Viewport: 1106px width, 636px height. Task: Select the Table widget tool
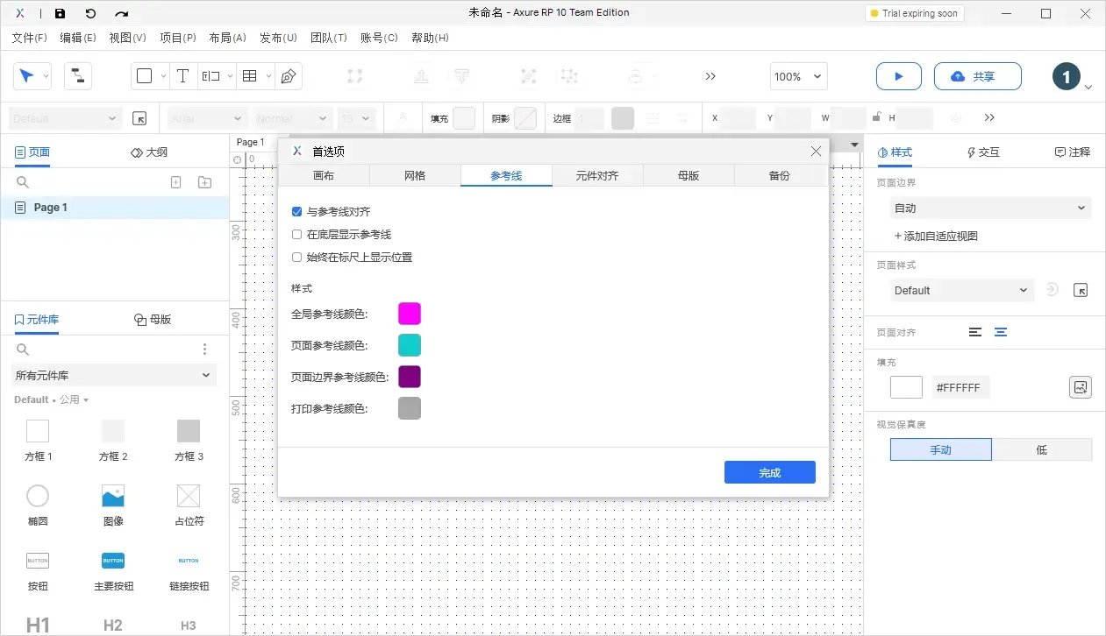coord(249,76)
